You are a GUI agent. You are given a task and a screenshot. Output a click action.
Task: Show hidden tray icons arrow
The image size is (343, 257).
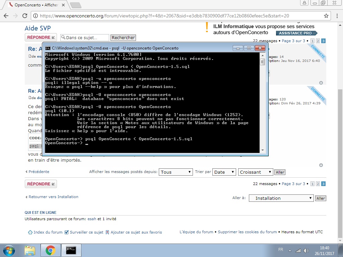click(290, 251)
